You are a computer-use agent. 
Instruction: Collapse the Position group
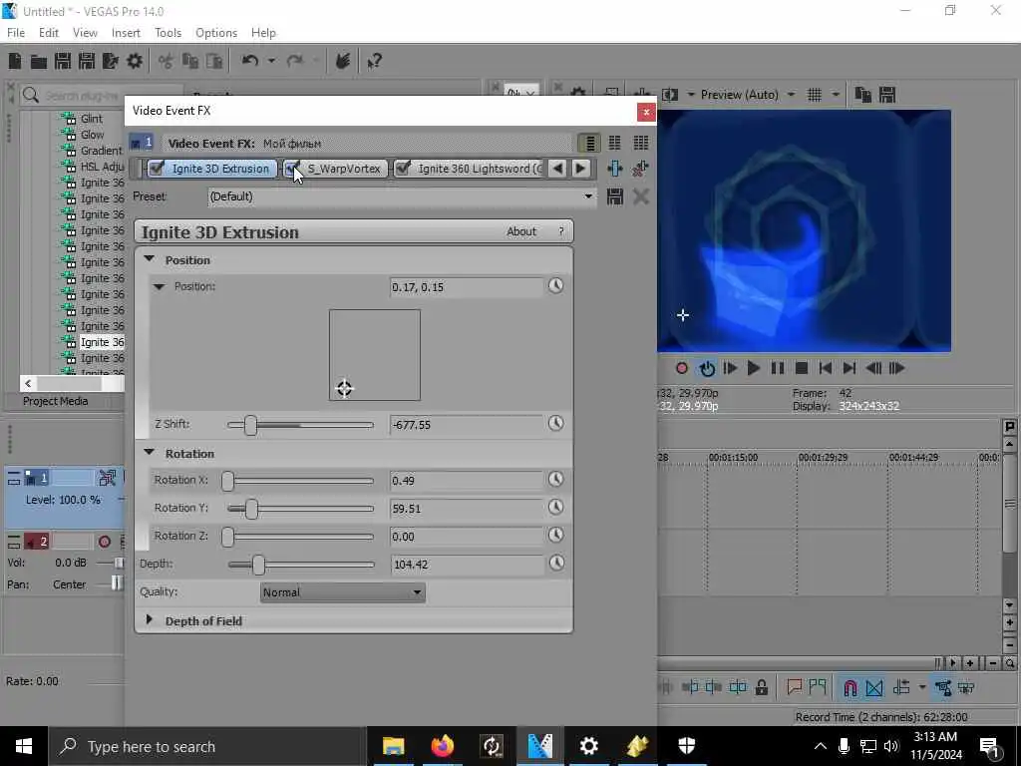tap(150, 259)
